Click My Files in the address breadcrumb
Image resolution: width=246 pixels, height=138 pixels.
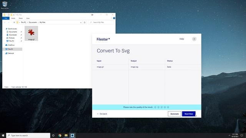42,22
